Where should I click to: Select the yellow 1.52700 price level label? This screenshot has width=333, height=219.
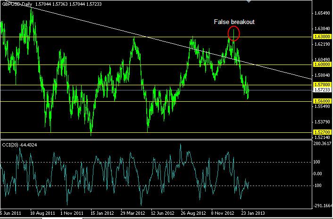pyautogui.click(x=322, y=132)
